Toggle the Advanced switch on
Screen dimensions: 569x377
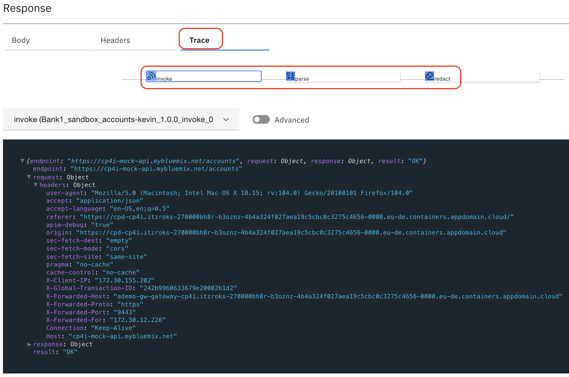(261, 119)
